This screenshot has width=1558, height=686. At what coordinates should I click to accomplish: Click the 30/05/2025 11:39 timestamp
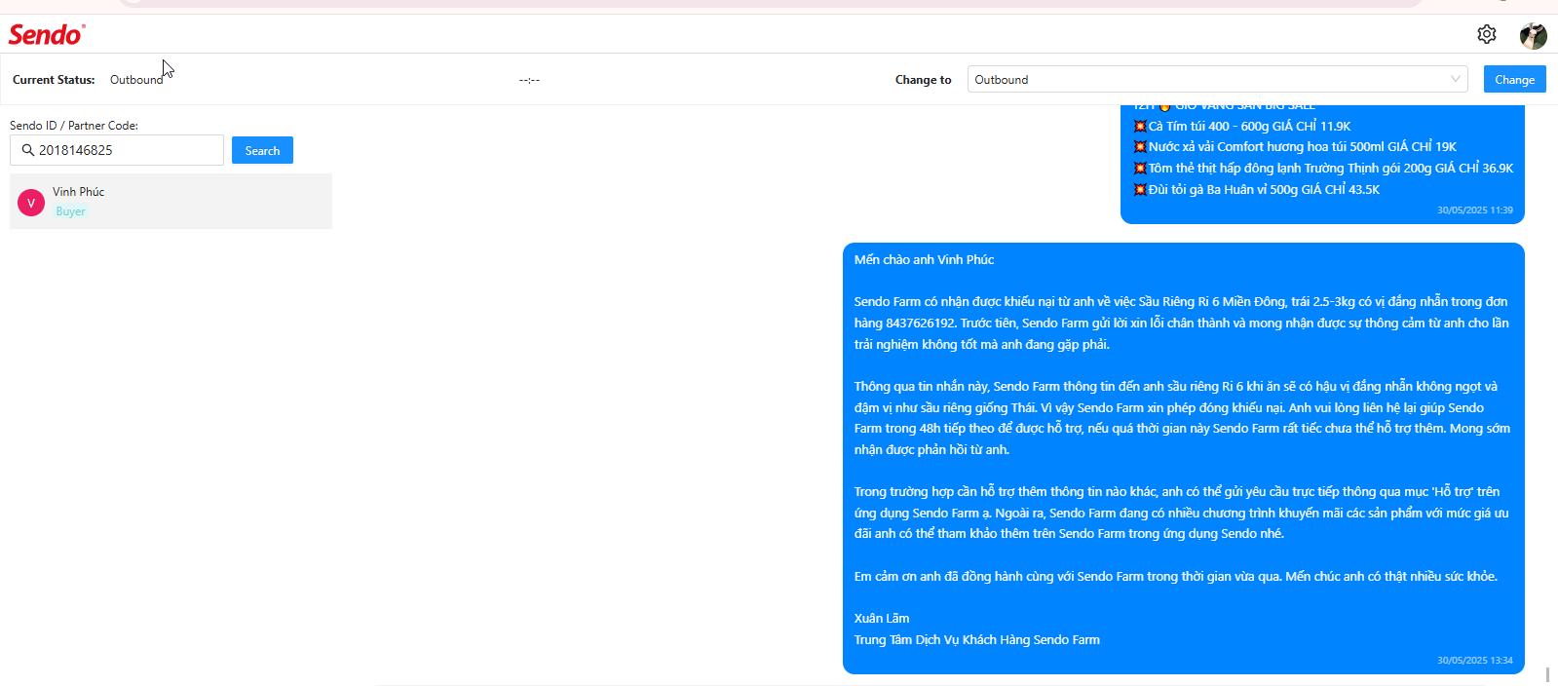[1474, 210]
